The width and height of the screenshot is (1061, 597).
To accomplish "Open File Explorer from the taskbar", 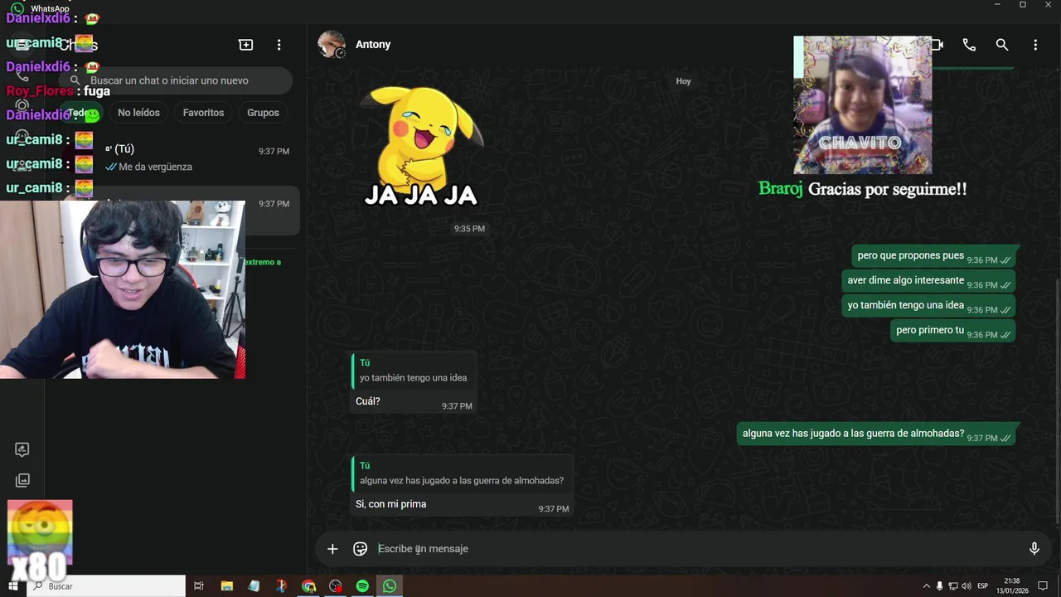I will click(226, 586).
